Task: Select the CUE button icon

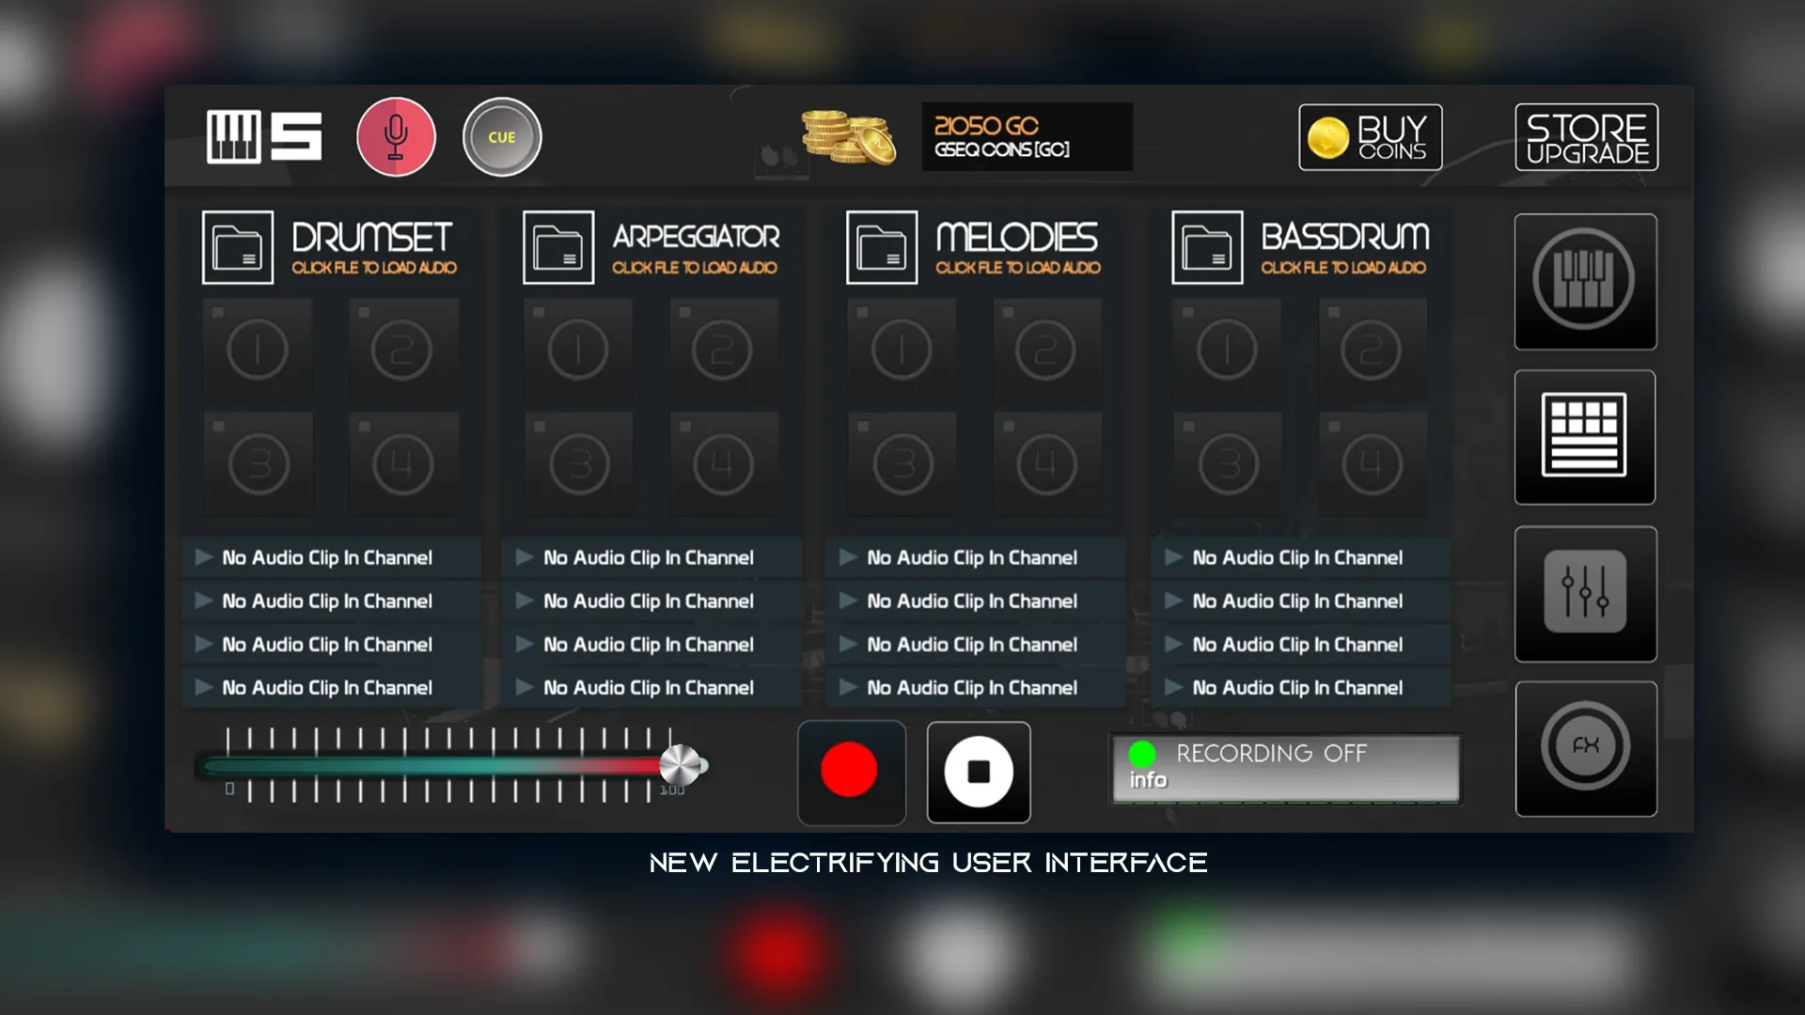Action: click(x=503, y=136)
